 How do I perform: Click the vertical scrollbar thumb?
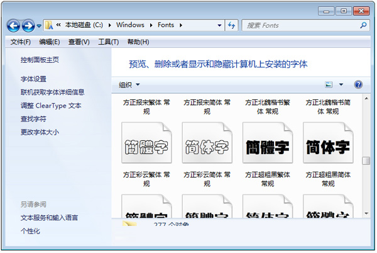(366, 161)
